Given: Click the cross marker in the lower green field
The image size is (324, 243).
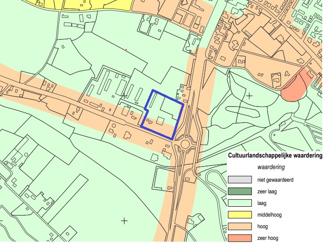Looking at the screenshot, I should (124, 220).
